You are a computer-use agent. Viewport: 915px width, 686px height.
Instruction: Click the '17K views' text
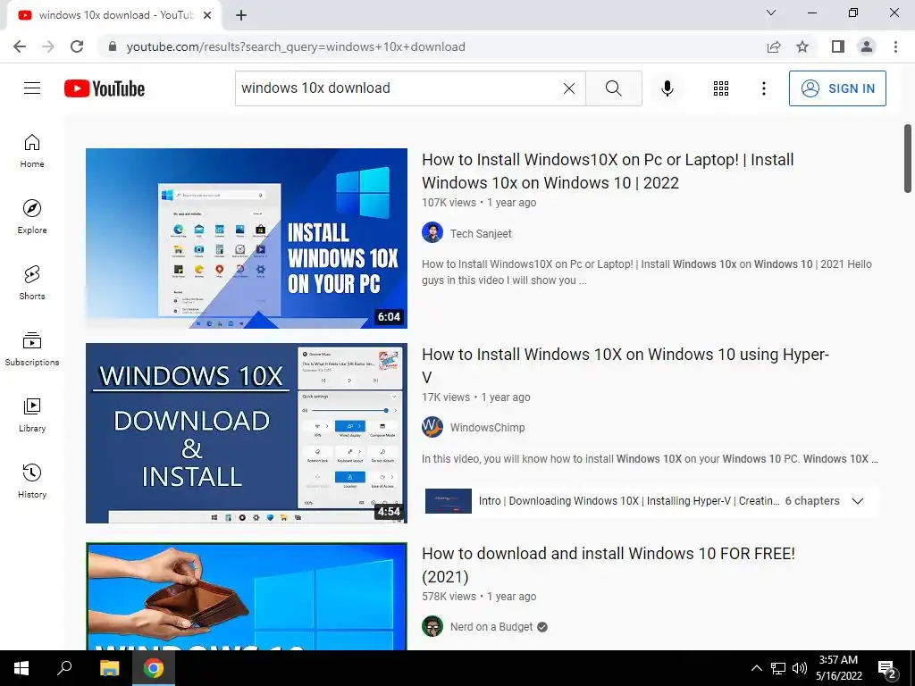[446, 397]
